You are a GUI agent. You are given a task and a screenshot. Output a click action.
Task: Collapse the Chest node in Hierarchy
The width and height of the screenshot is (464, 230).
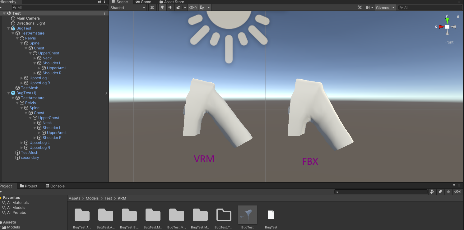[26, 48]
